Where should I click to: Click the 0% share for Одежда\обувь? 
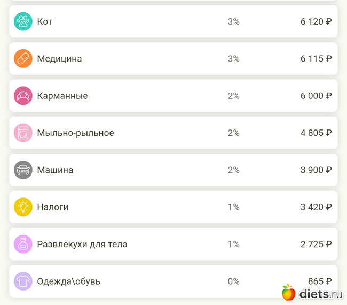pos(233,281)
